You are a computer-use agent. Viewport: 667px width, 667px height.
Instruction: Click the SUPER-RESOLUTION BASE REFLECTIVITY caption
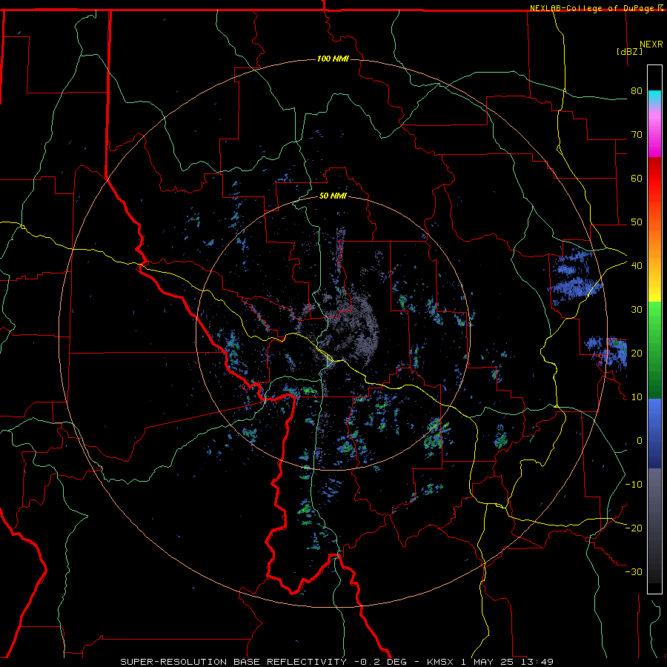coord(233,662)
